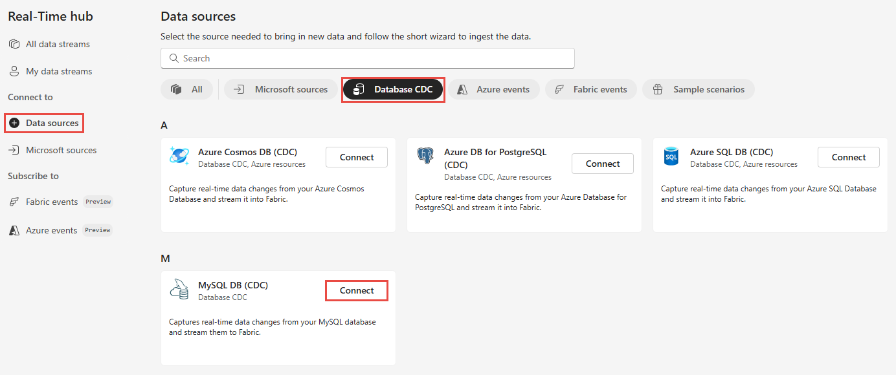Connect to MySQL DB (CDC)
The image size is (896, 375).
pyautogui.click(x=357, y=290)
